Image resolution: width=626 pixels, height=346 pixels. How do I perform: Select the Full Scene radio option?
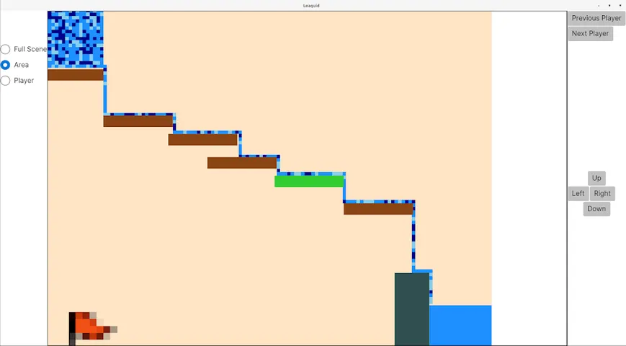click(6, 49)
